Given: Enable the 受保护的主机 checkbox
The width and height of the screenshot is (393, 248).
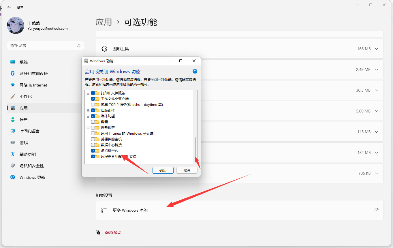Looking at the screenshot, I should 93,139.
